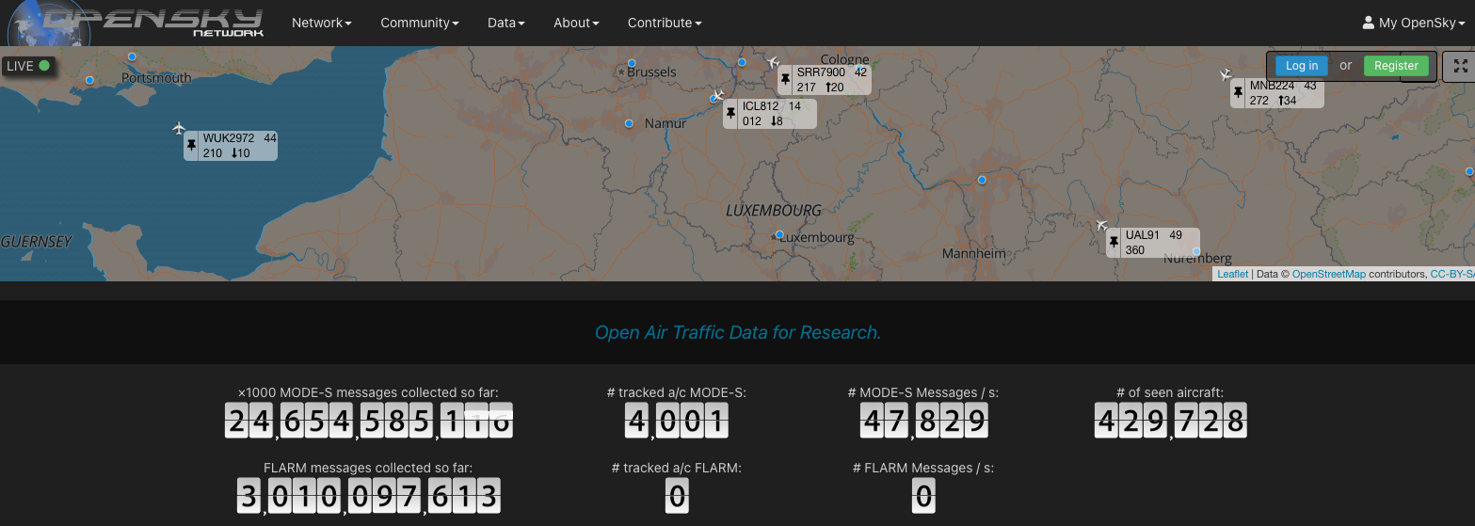Click the pin icon on WUK2972 label

[x=192, y=146]
